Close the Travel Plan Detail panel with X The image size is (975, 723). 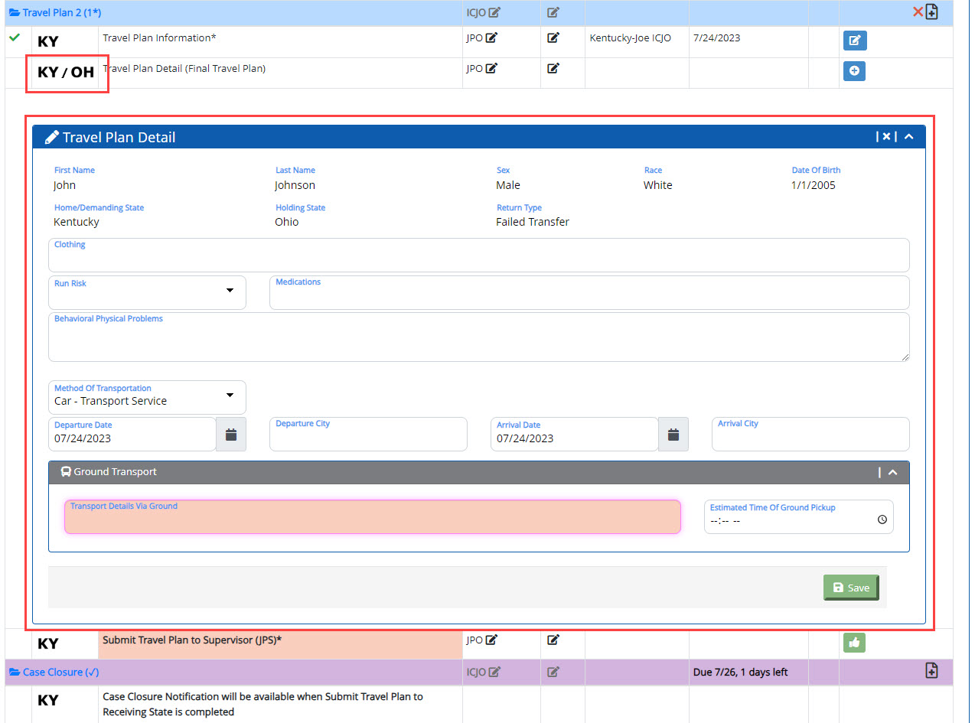click(886, 136)
